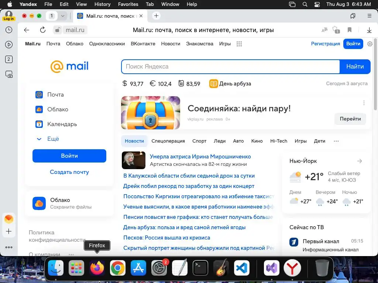
Task: Open the День арбуза holiday link
Action: click(230, 84)
